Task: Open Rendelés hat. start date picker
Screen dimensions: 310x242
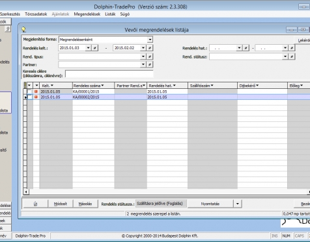Action: (x=239, y=48)
